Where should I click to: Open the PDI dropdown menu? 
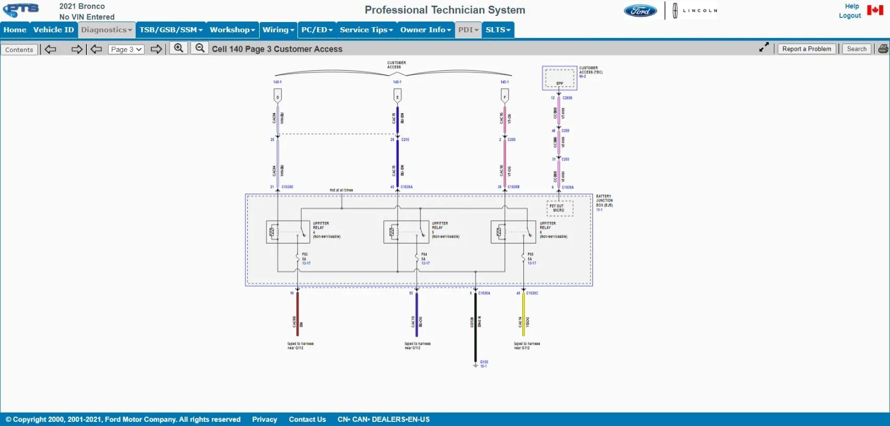[x=469, y=30]
